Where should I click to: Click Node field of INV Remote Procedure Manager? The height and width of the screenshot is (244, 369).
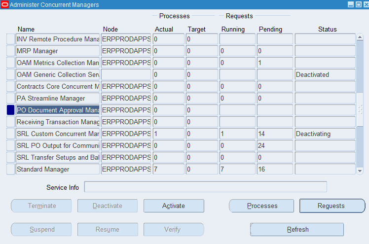(126, 39)
